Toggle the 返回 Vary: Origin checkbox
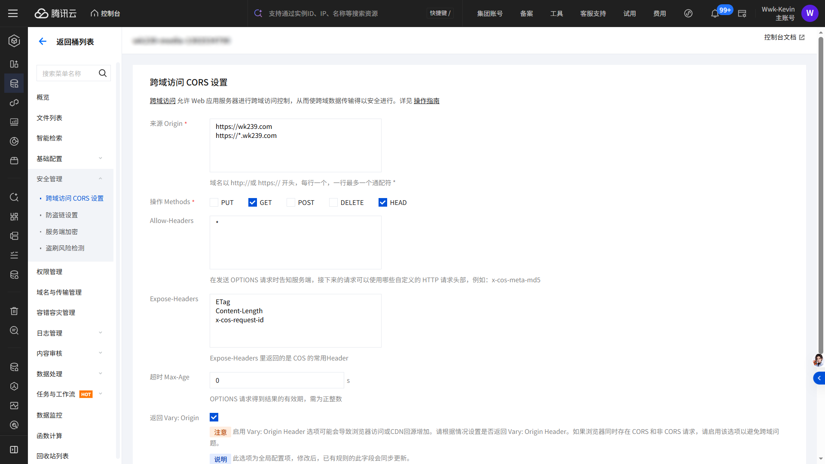This screenshot has width=825, height=464. 214,417
